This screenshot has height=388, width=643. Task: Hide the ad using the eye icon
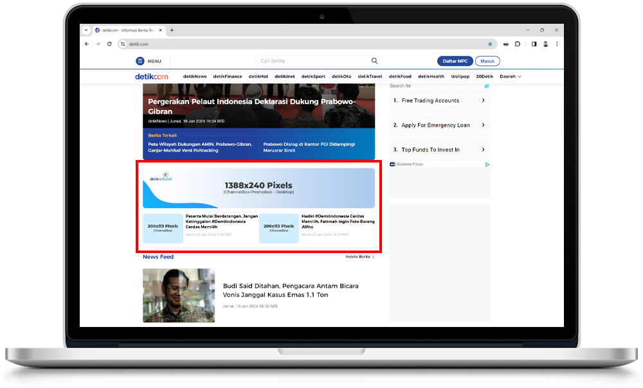pyautogui.click(x=487, y=86)
